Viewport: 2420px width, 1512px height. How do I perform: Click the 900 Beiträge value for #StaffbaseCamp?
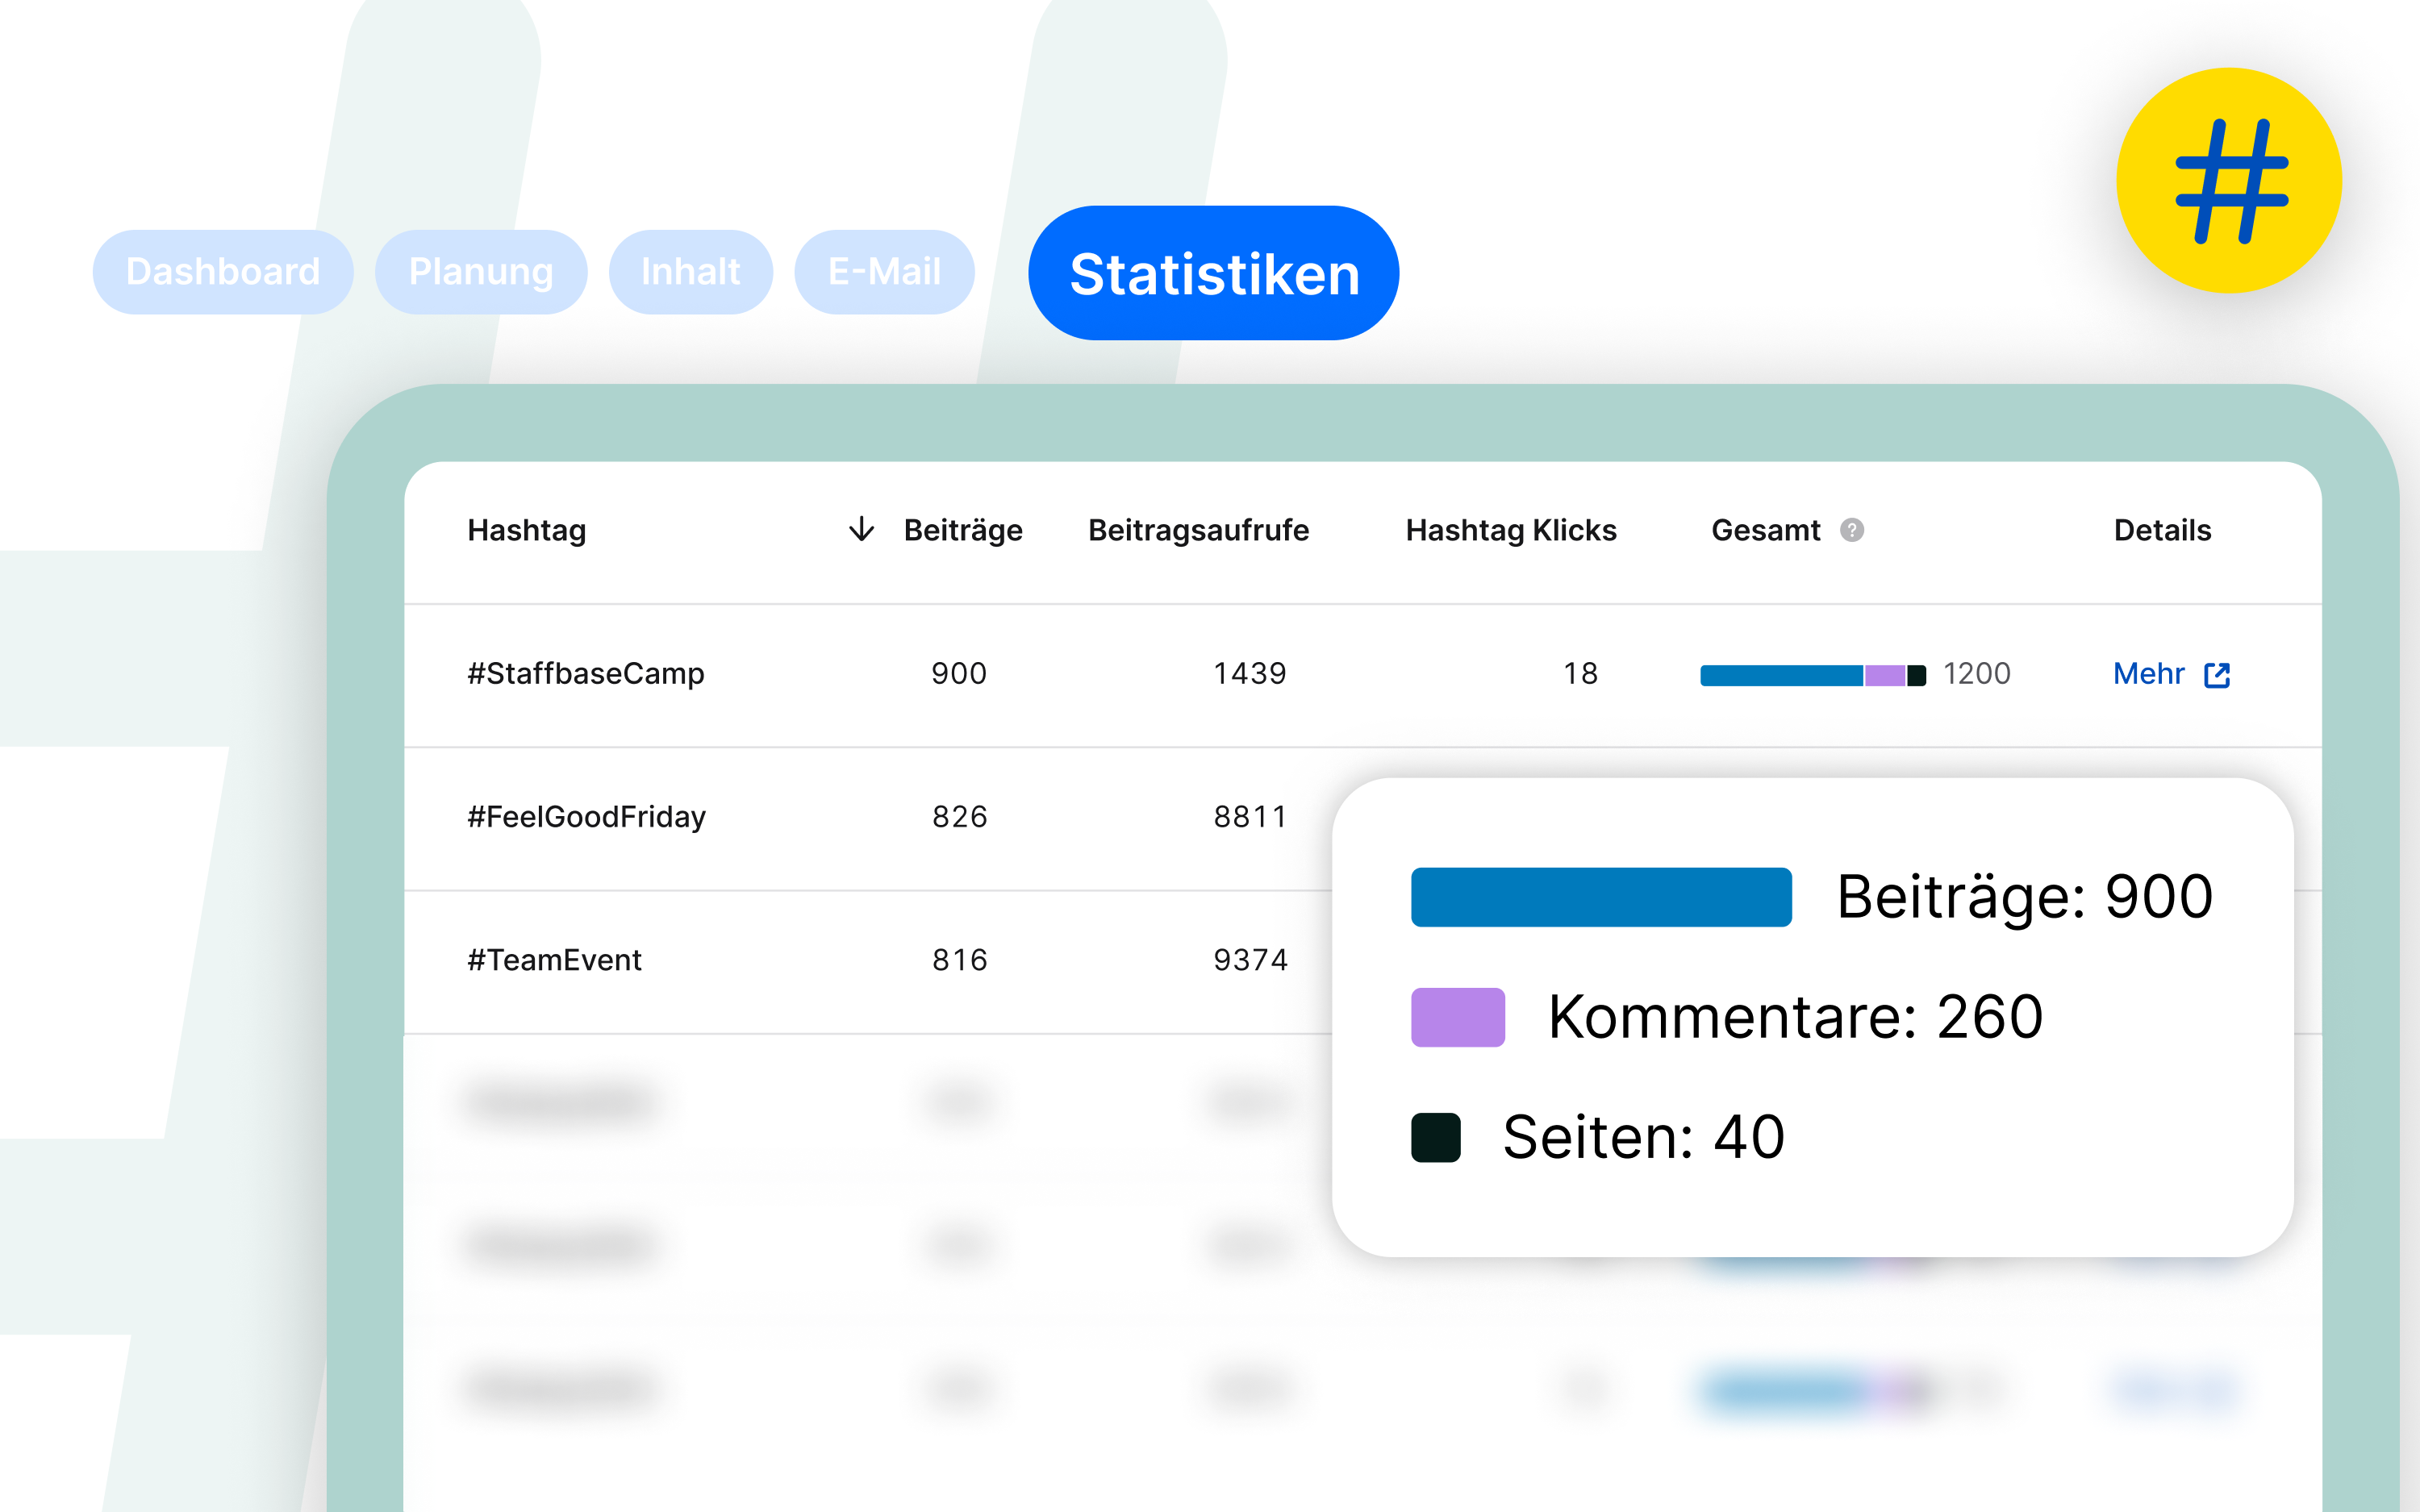(x=959, y=674)
